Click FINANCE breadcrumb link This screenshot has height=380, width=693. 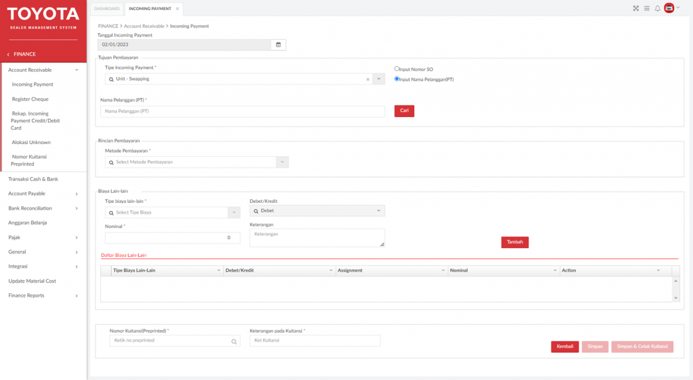pyautogui.click(x=108, y=26)
